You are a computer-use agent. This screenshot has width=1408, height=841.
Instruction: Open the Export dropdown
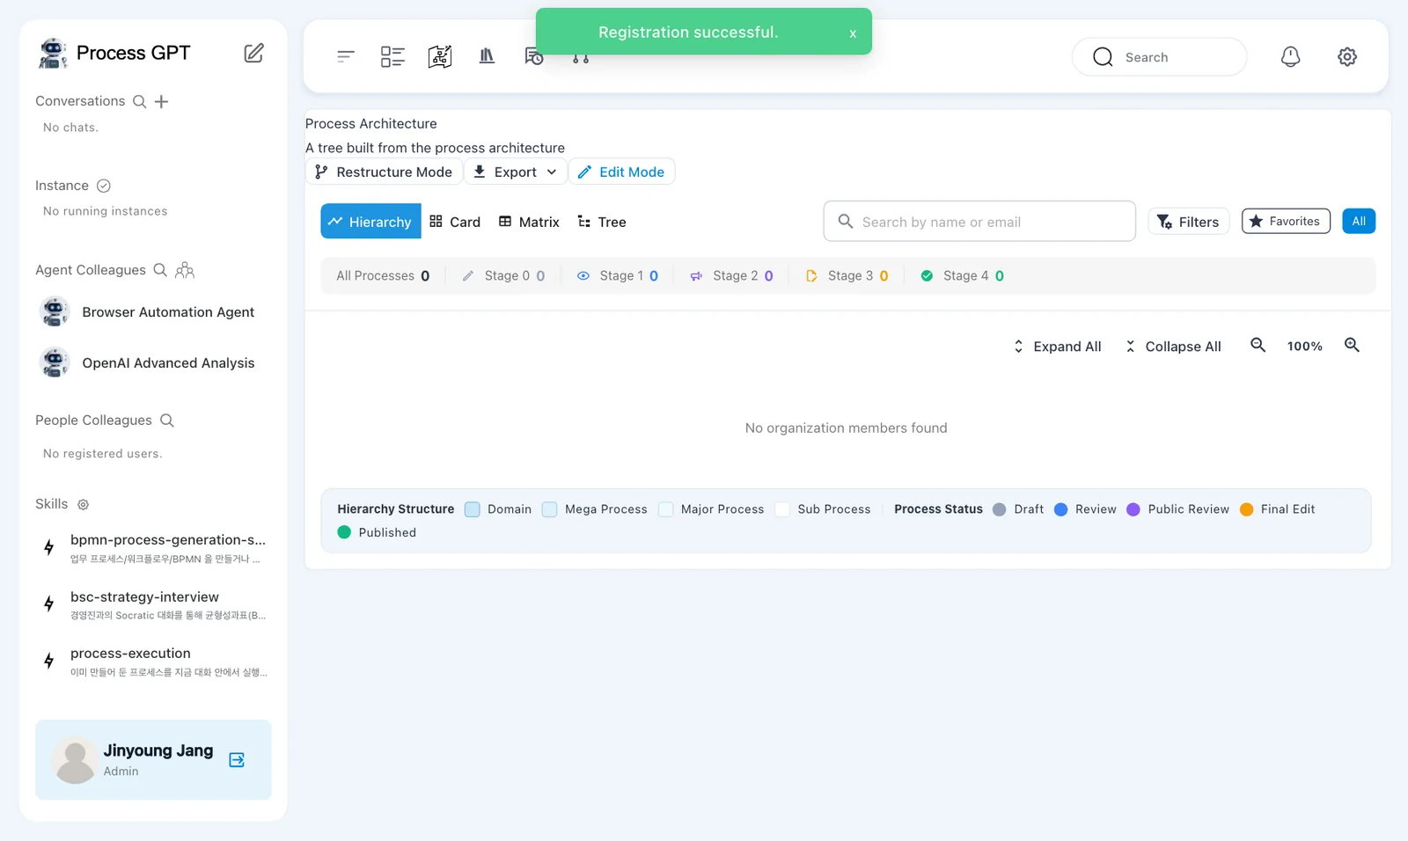tap(515, 172)
